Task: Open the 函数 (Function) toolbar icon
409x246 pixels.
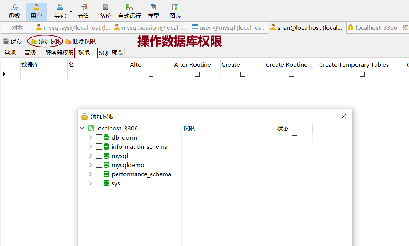Action: coord(14,12)
